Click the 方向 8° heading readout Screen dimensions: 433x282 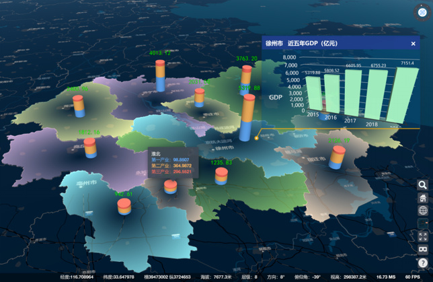(x=276, y=277)
